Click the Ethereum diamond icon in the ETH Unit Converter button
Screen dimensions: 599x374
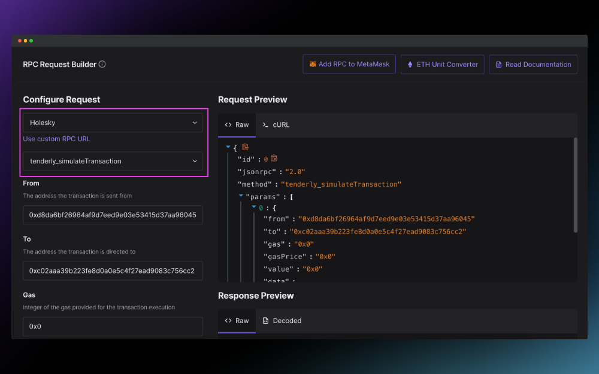tap(410, 65)
